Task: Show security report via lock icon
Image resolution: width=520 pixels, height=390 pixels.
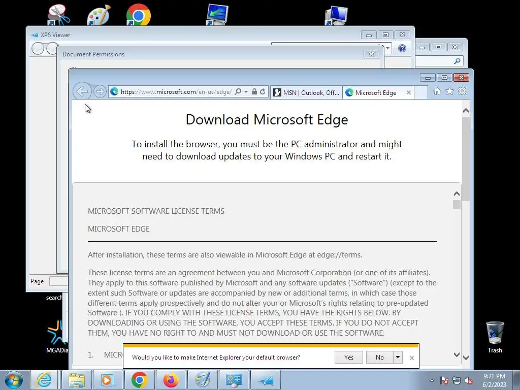Action: 254,92
